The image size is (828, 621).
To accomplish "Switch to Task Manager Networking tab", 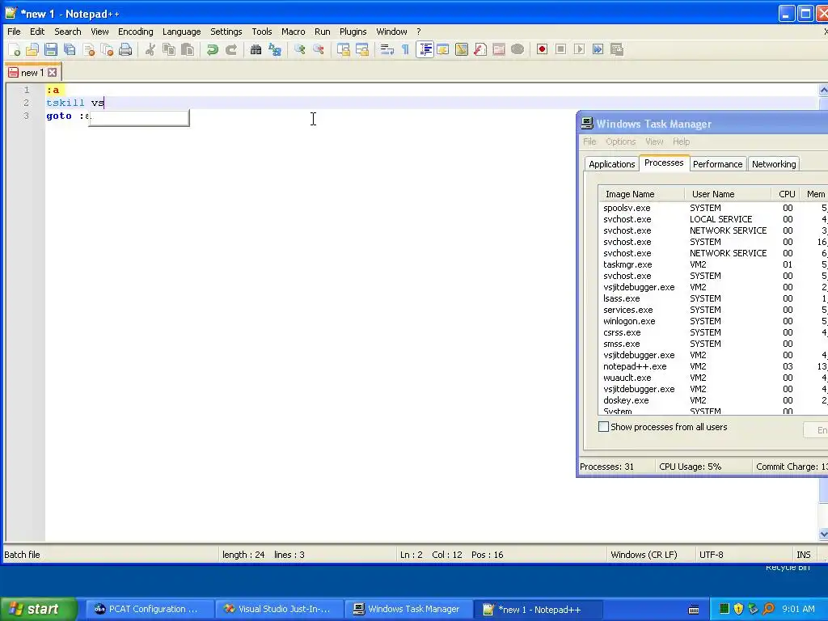I will [x=774, y=164].
